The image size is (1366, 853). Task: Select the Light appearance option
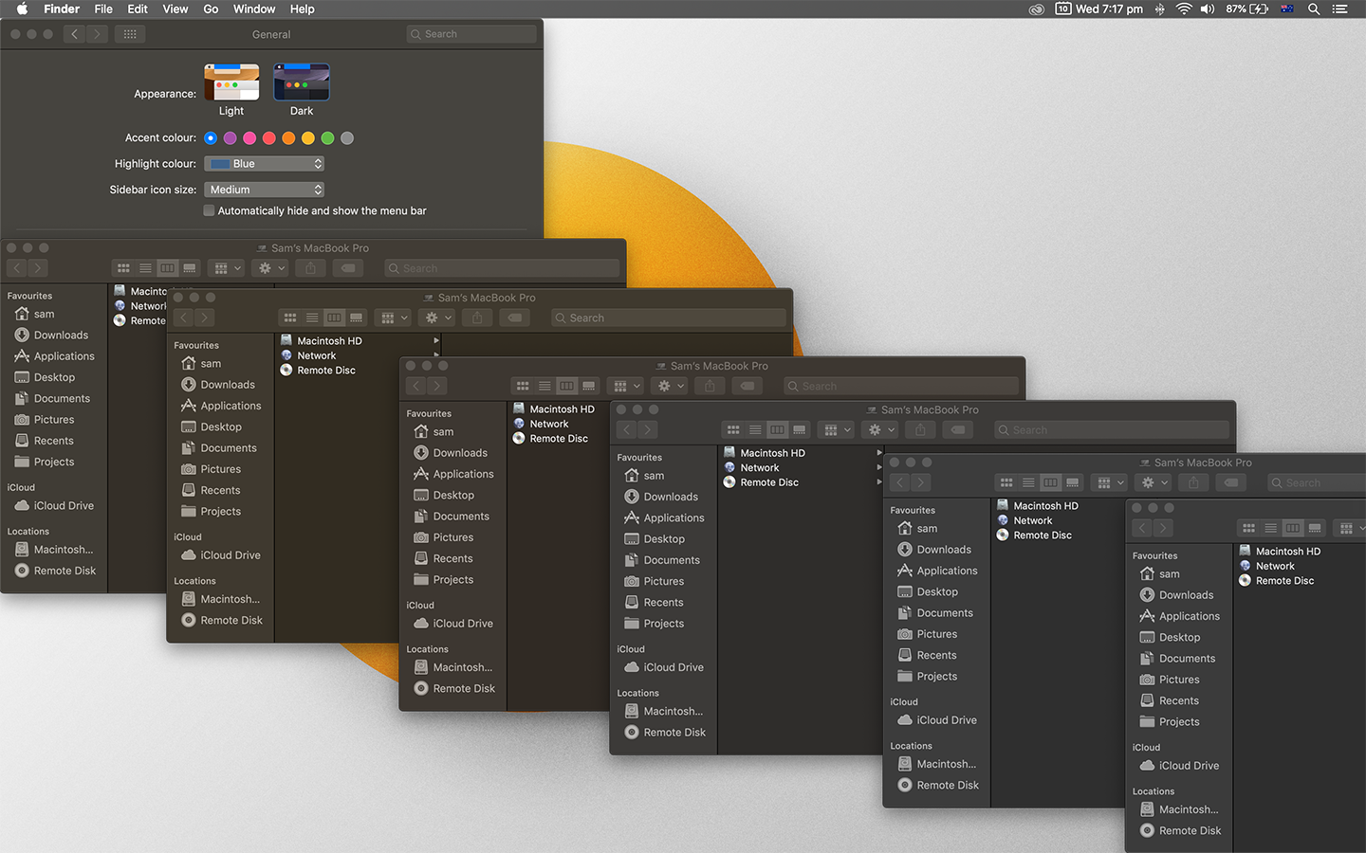[x=231, y=82]
